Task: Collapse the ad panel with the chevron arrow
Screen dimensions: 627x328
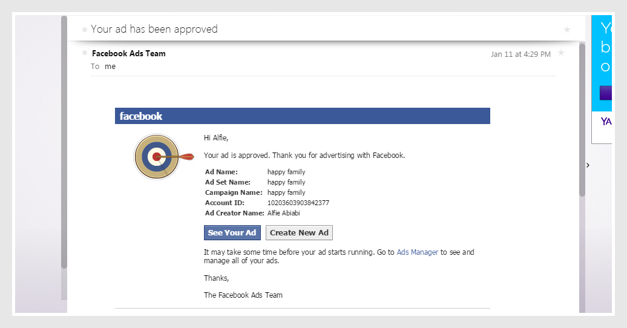Action: (x=588, y=165)
